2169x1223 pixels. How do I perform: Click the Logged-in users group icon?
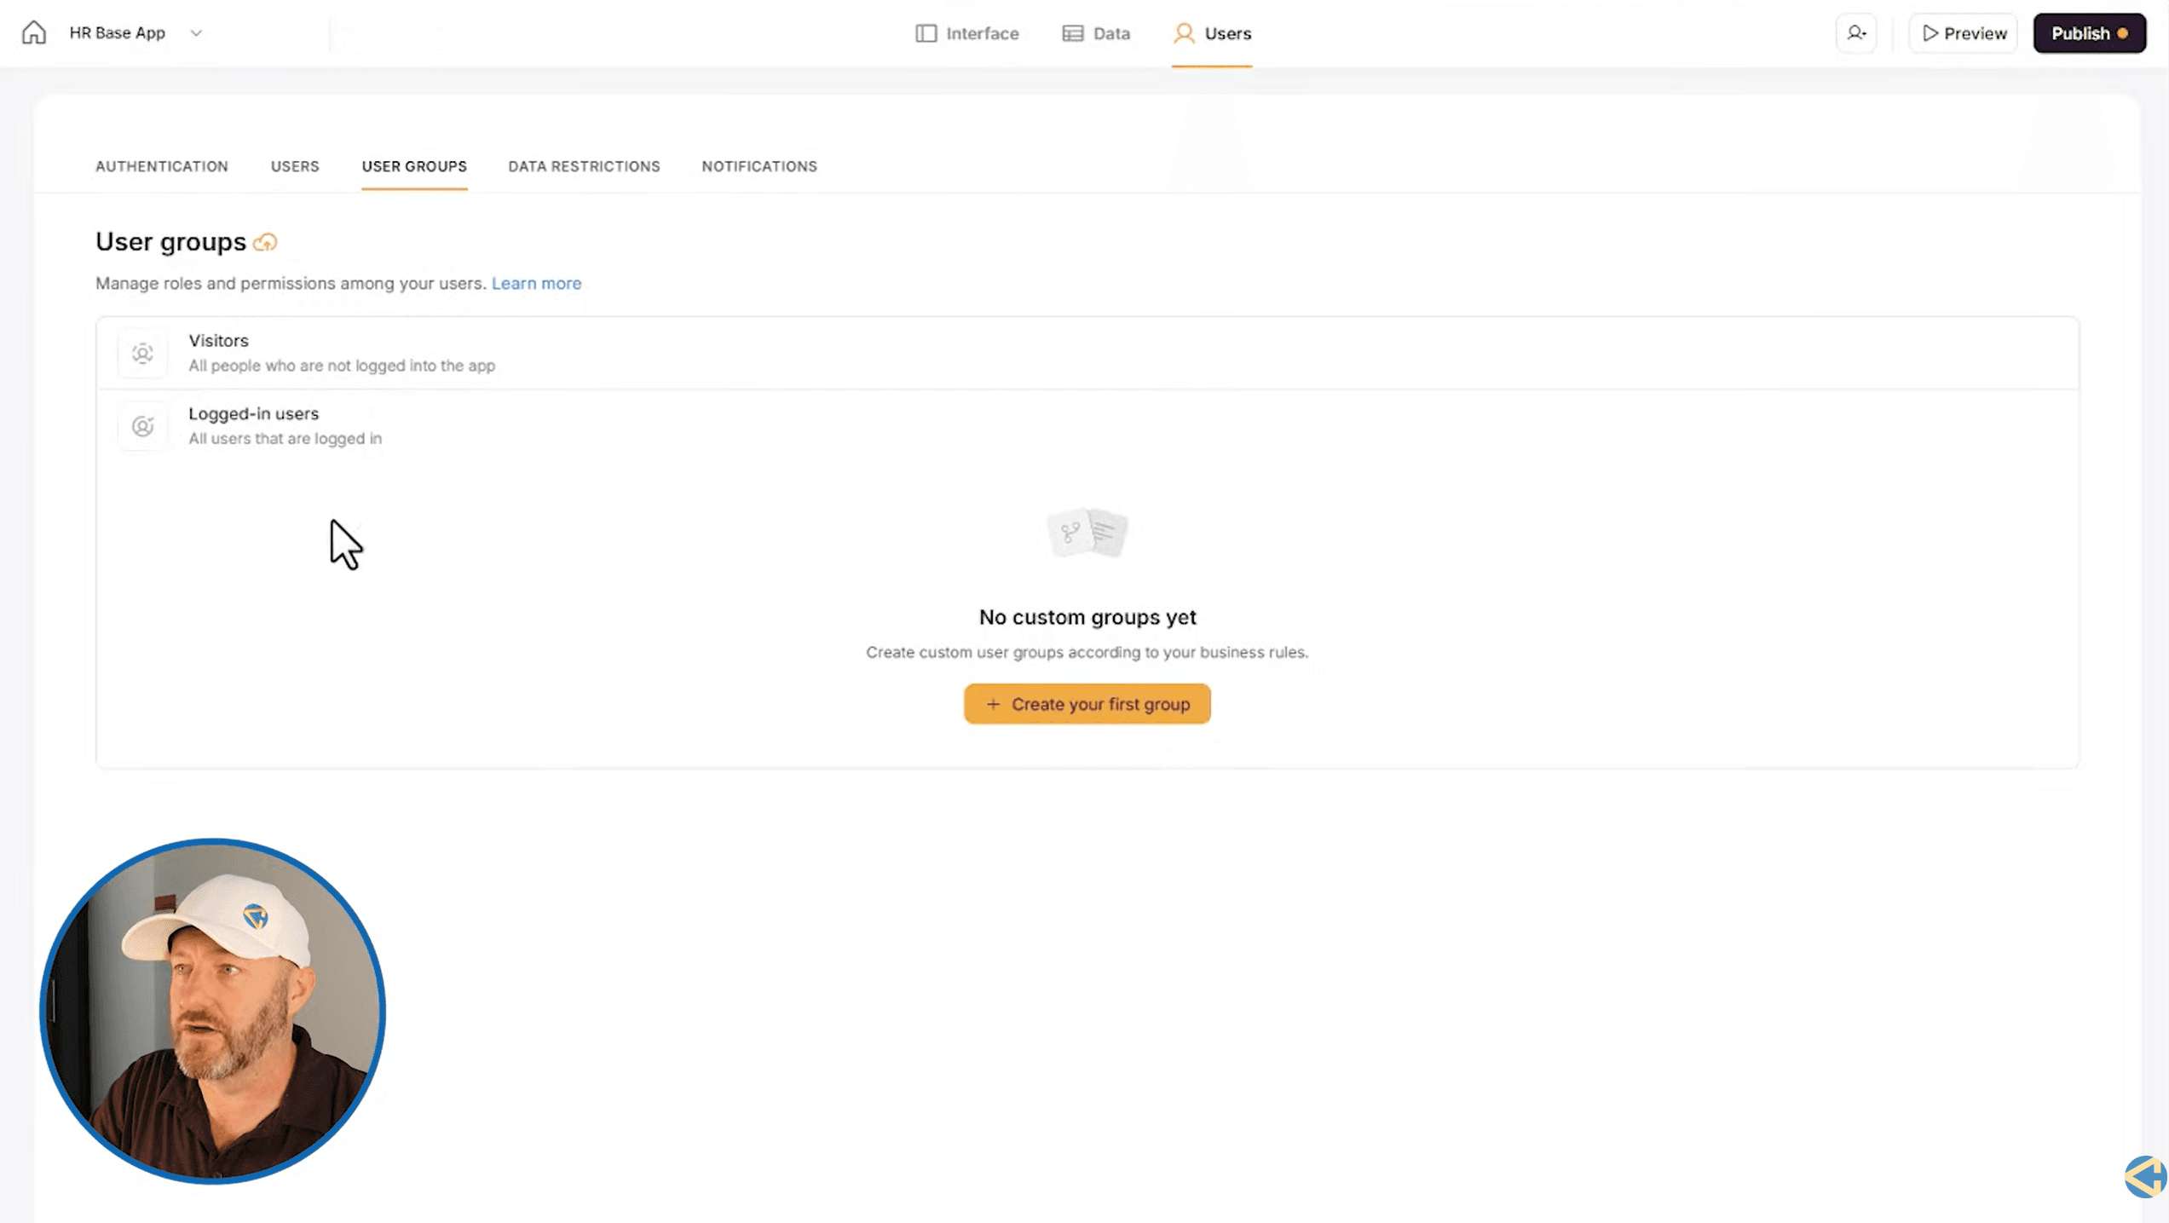coord(141,426)
